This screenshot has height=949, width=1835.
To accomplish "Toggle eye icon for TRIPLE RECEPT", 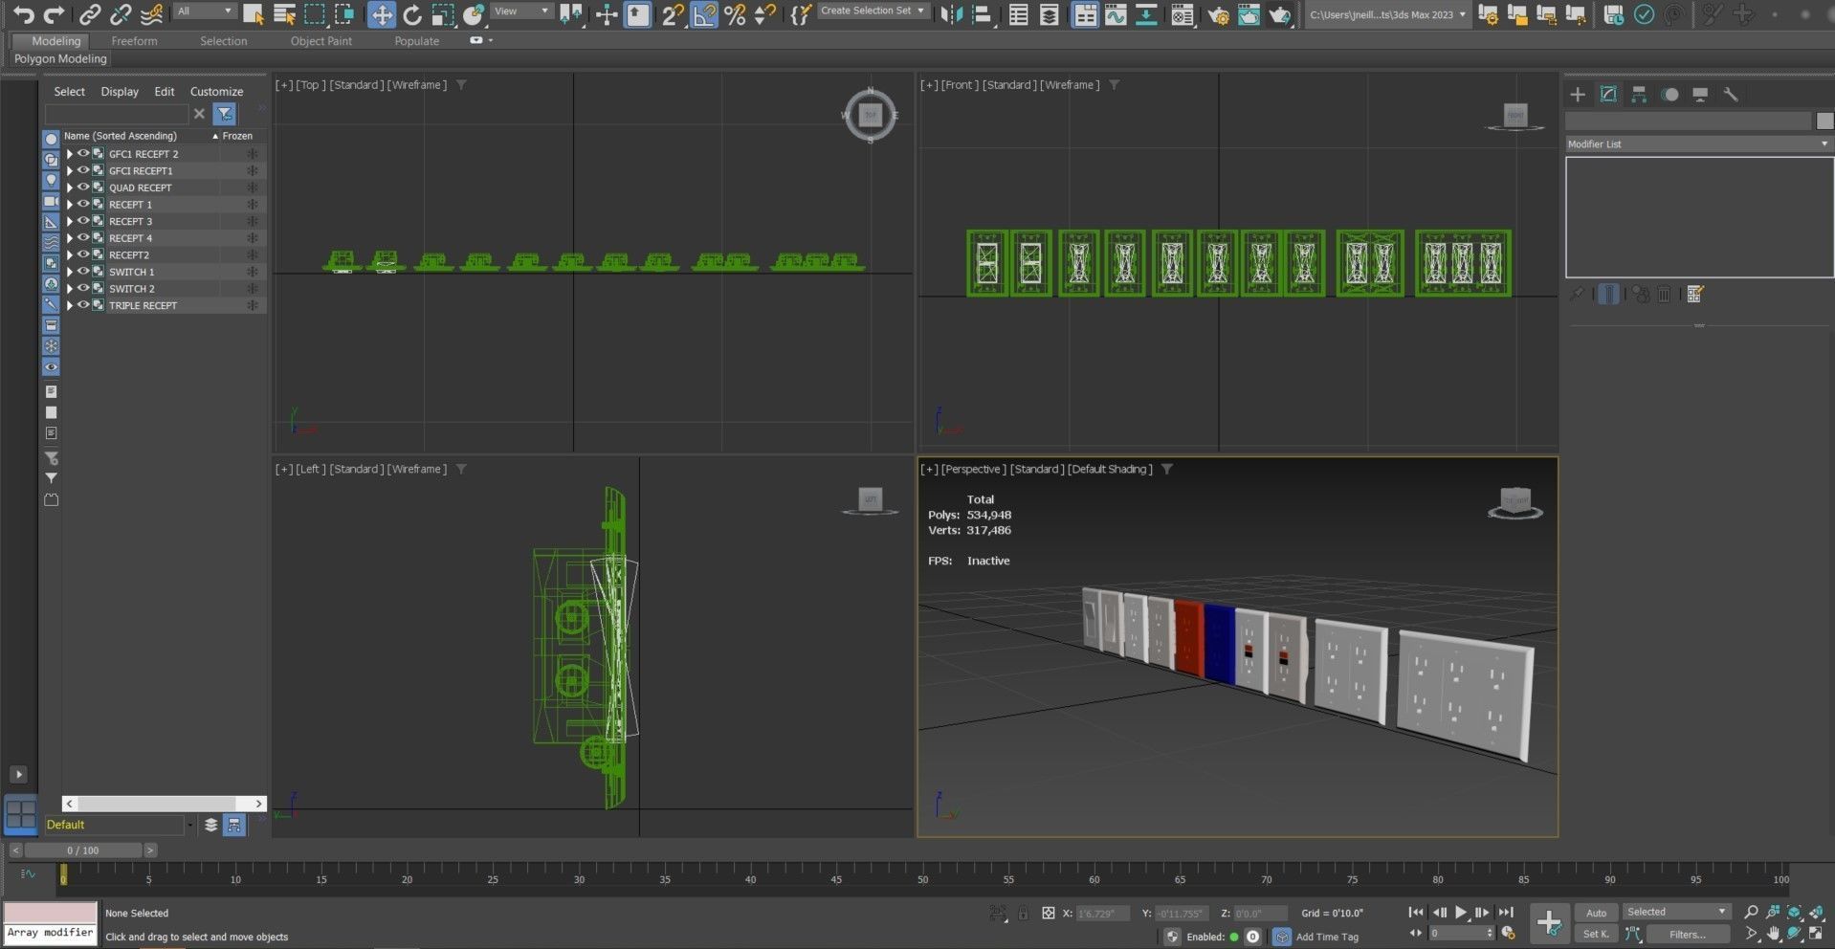I will click(x=83, y=305).
